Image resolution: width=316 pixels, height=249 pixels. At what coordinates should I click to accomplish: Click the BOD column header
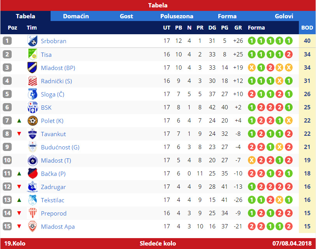307,28
